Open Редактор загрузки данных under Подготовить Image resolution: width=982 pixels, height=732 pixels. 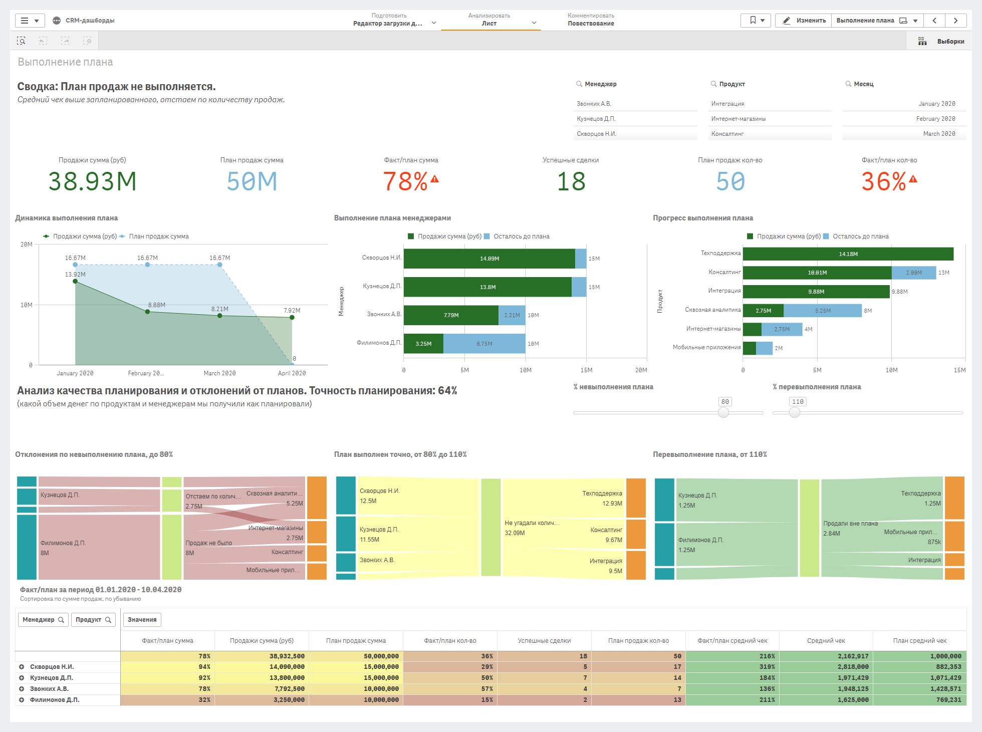tap(388, 23)
